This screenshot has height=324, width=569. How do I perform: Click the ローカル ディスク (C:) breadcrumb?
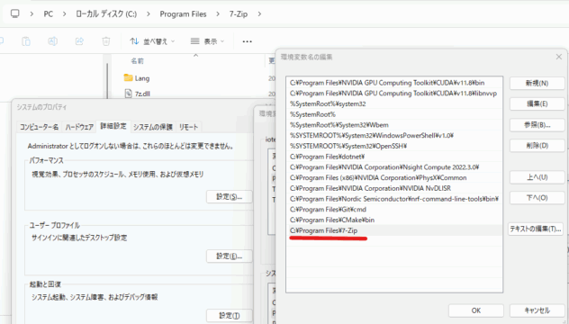pos(106,13)
